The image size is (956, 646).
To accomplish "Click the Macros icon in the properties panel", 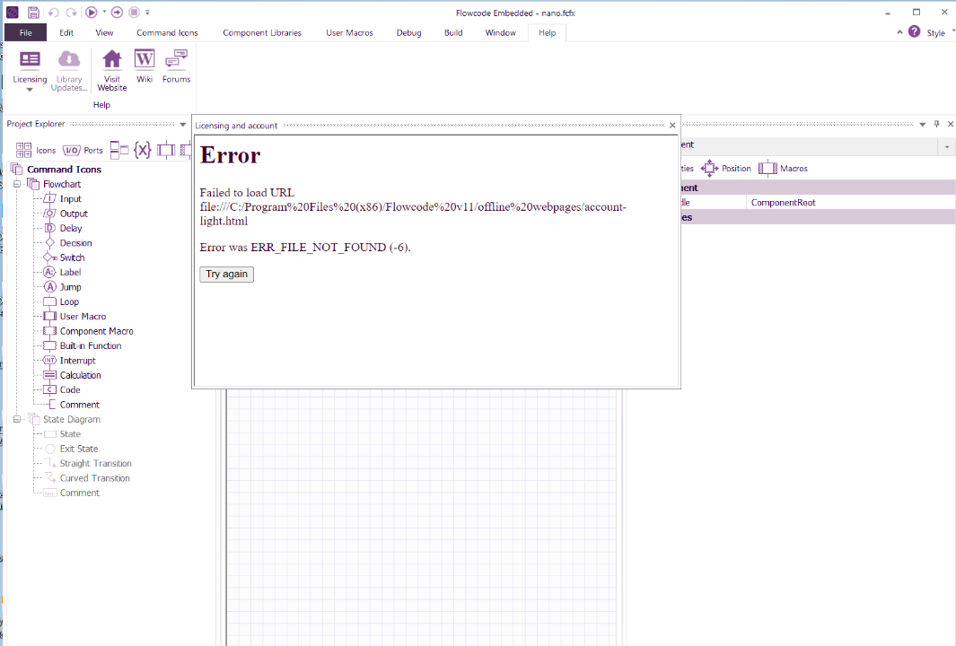I will [x=783, y=168].
